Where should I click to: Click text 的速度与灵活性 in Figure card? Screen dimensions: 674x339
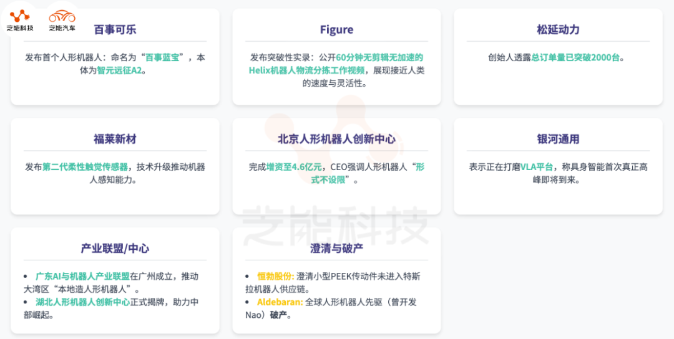332,84
